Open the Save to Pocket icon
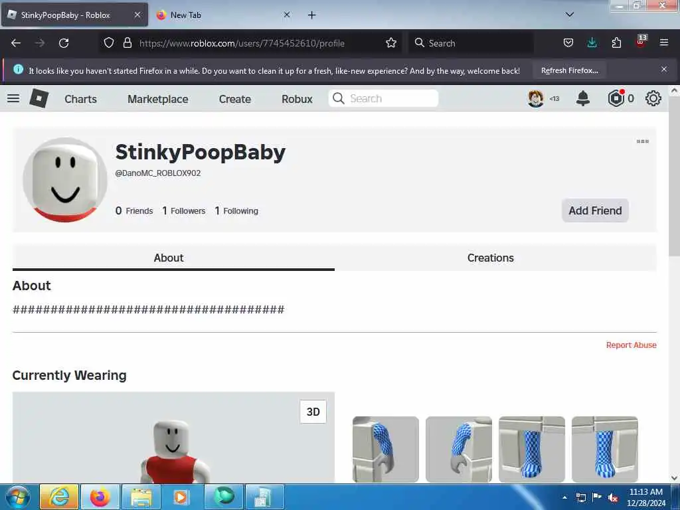The height and width of the screenshot is (510, 680). (x=568, y=42)
